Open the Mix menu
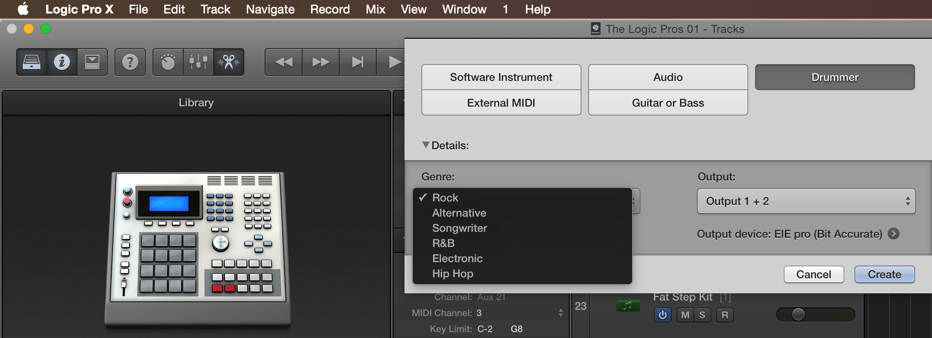Image resolution: width=932 pixels, height=338 pixels. pos(375,9)
